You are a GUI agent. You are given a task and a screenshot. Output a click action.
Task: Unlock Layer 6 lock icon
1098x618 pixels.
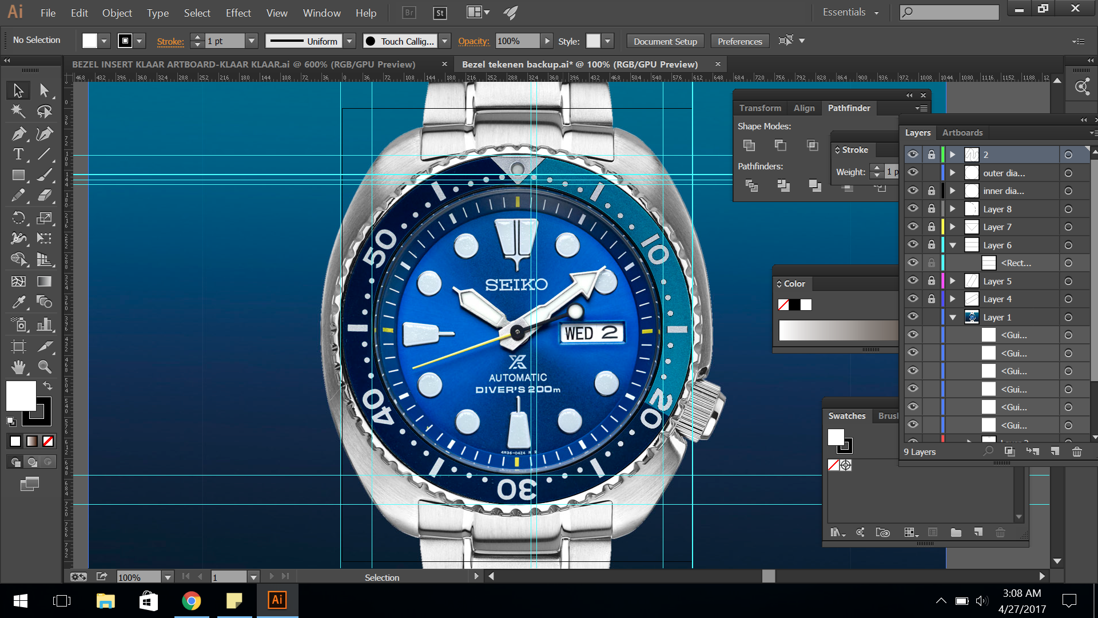(931, 245)
